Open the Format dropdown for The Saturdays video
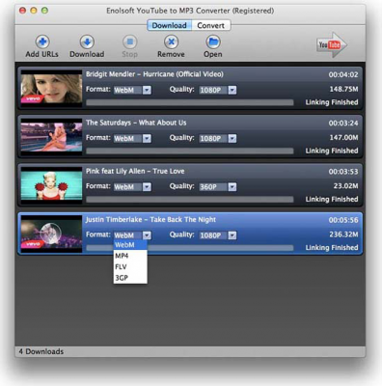This screenshot has width=382, height=386. [x=132, y=139]
